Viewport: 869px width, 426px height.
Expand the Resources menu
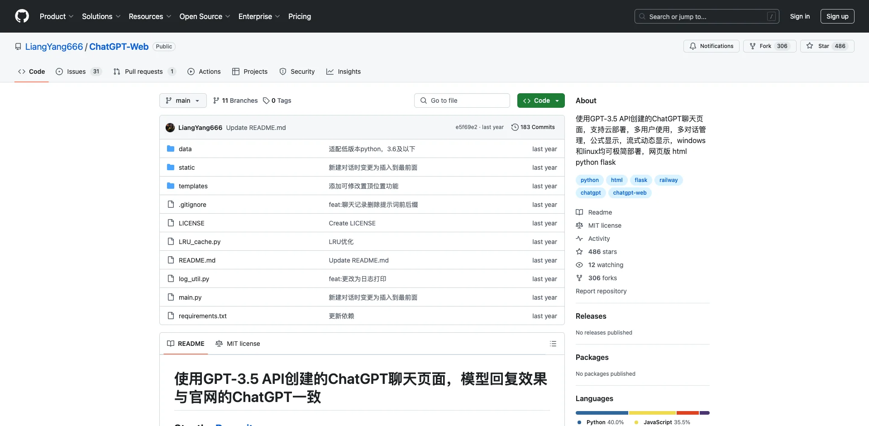[x=150, y=16]
